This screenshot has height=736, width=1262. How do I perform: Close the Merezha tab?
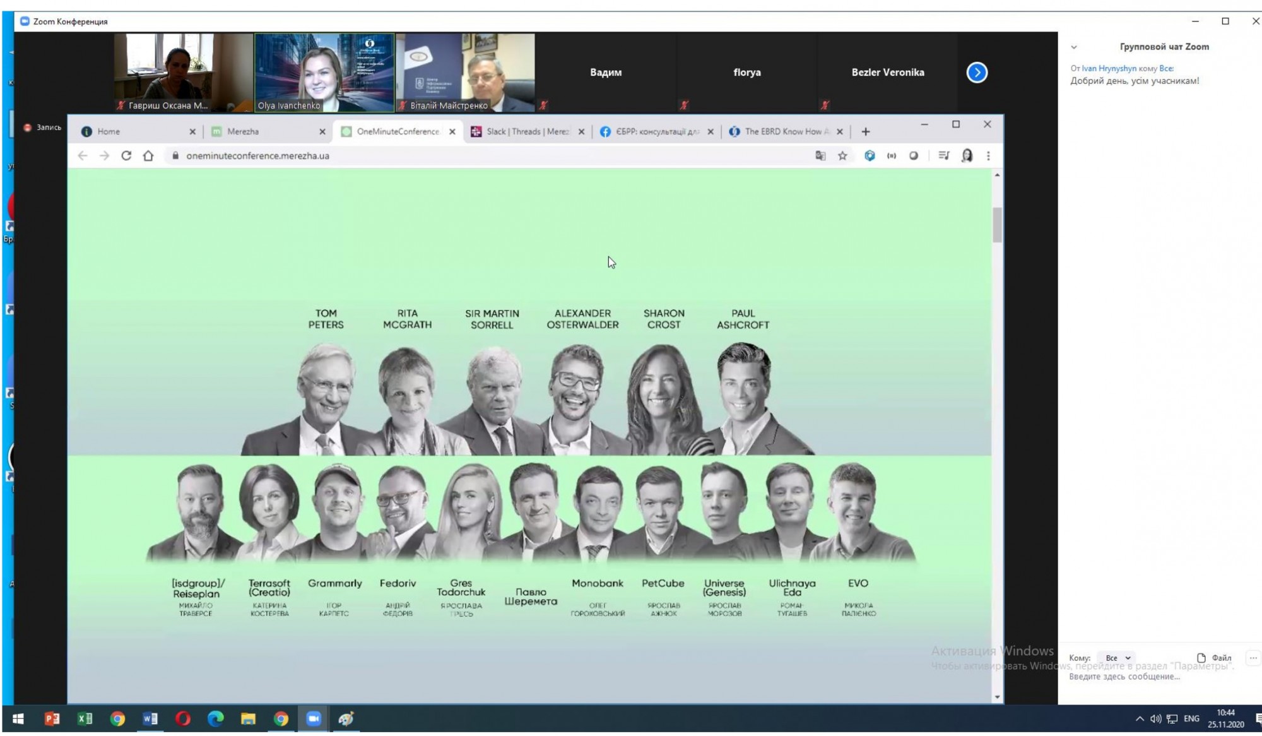(322, 131)
